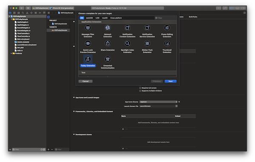Toggle the inspectors panel visibility
The width and height of the screenshot is (255, 162).
[x=243, y=8]
